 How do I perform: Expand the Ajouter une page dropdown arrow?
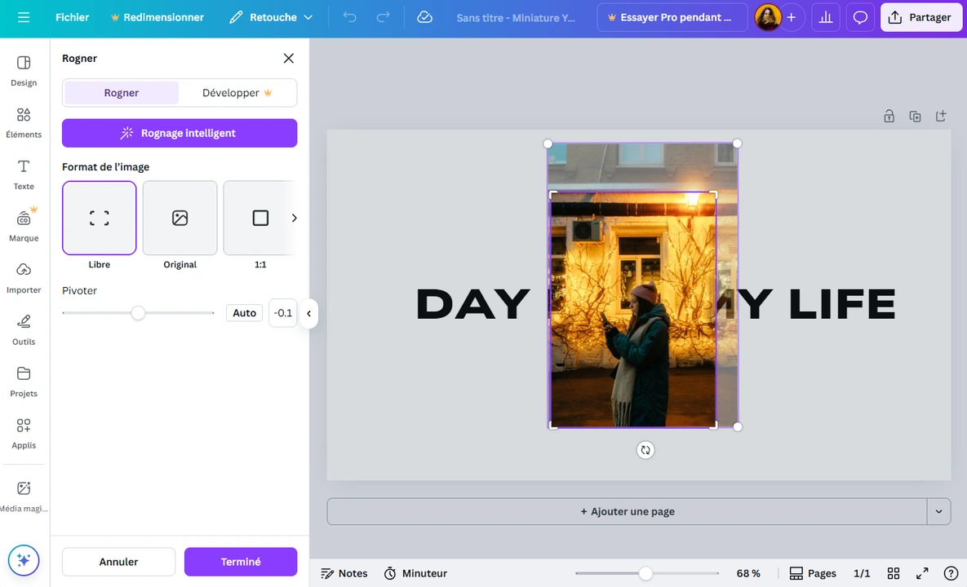(x=938, y=511)
